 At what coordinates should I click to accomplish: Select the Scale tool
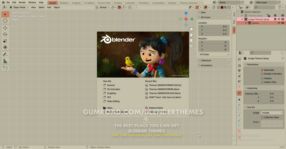(5, 41)
